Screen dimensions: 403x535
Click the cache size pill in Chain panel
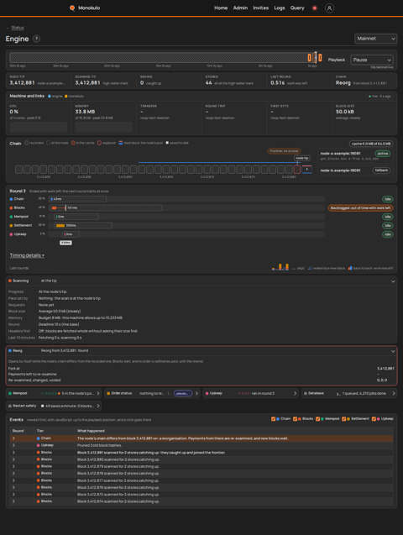point(371,144)
